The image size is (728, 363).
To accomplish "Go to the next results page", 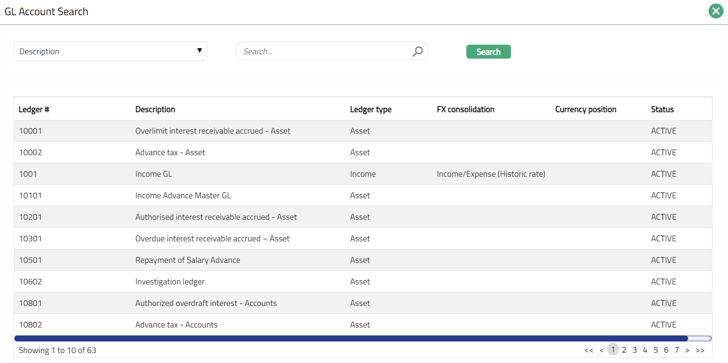I will (x=687, y=350).
